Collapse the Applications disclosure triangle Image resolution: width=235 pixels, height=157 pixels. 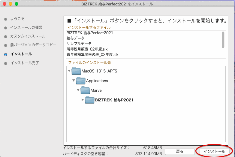pyautogui.click(x=74, y=81)
